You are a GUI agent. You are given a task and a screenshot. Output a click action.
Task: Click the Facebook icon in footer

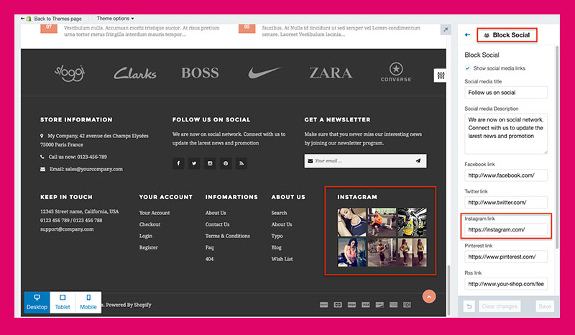178,163
